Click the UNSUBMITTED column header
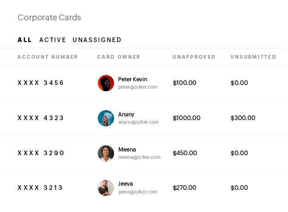288x212 pixels. pos(253,57)
